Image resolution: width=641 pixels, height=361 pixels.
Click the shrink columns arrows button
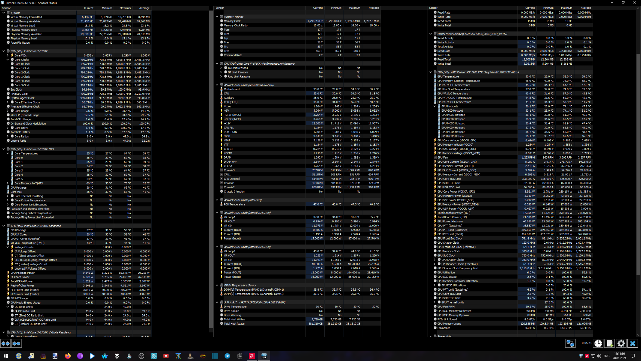17,343
